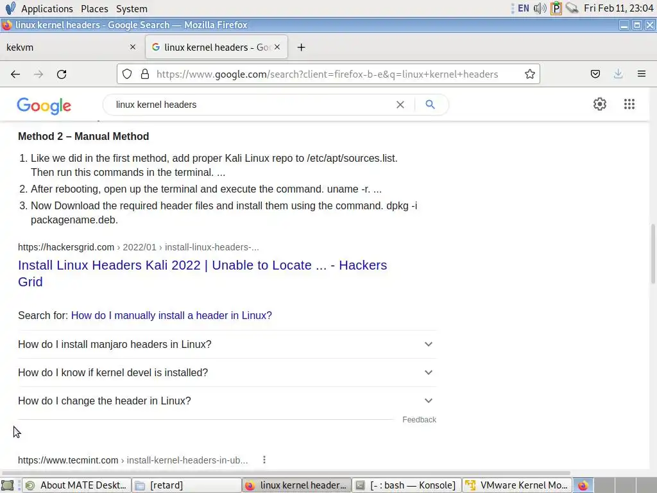Click linux kernel headers taskbar button
The width and height of the screenshot is (657, 493).
[296, 485]
